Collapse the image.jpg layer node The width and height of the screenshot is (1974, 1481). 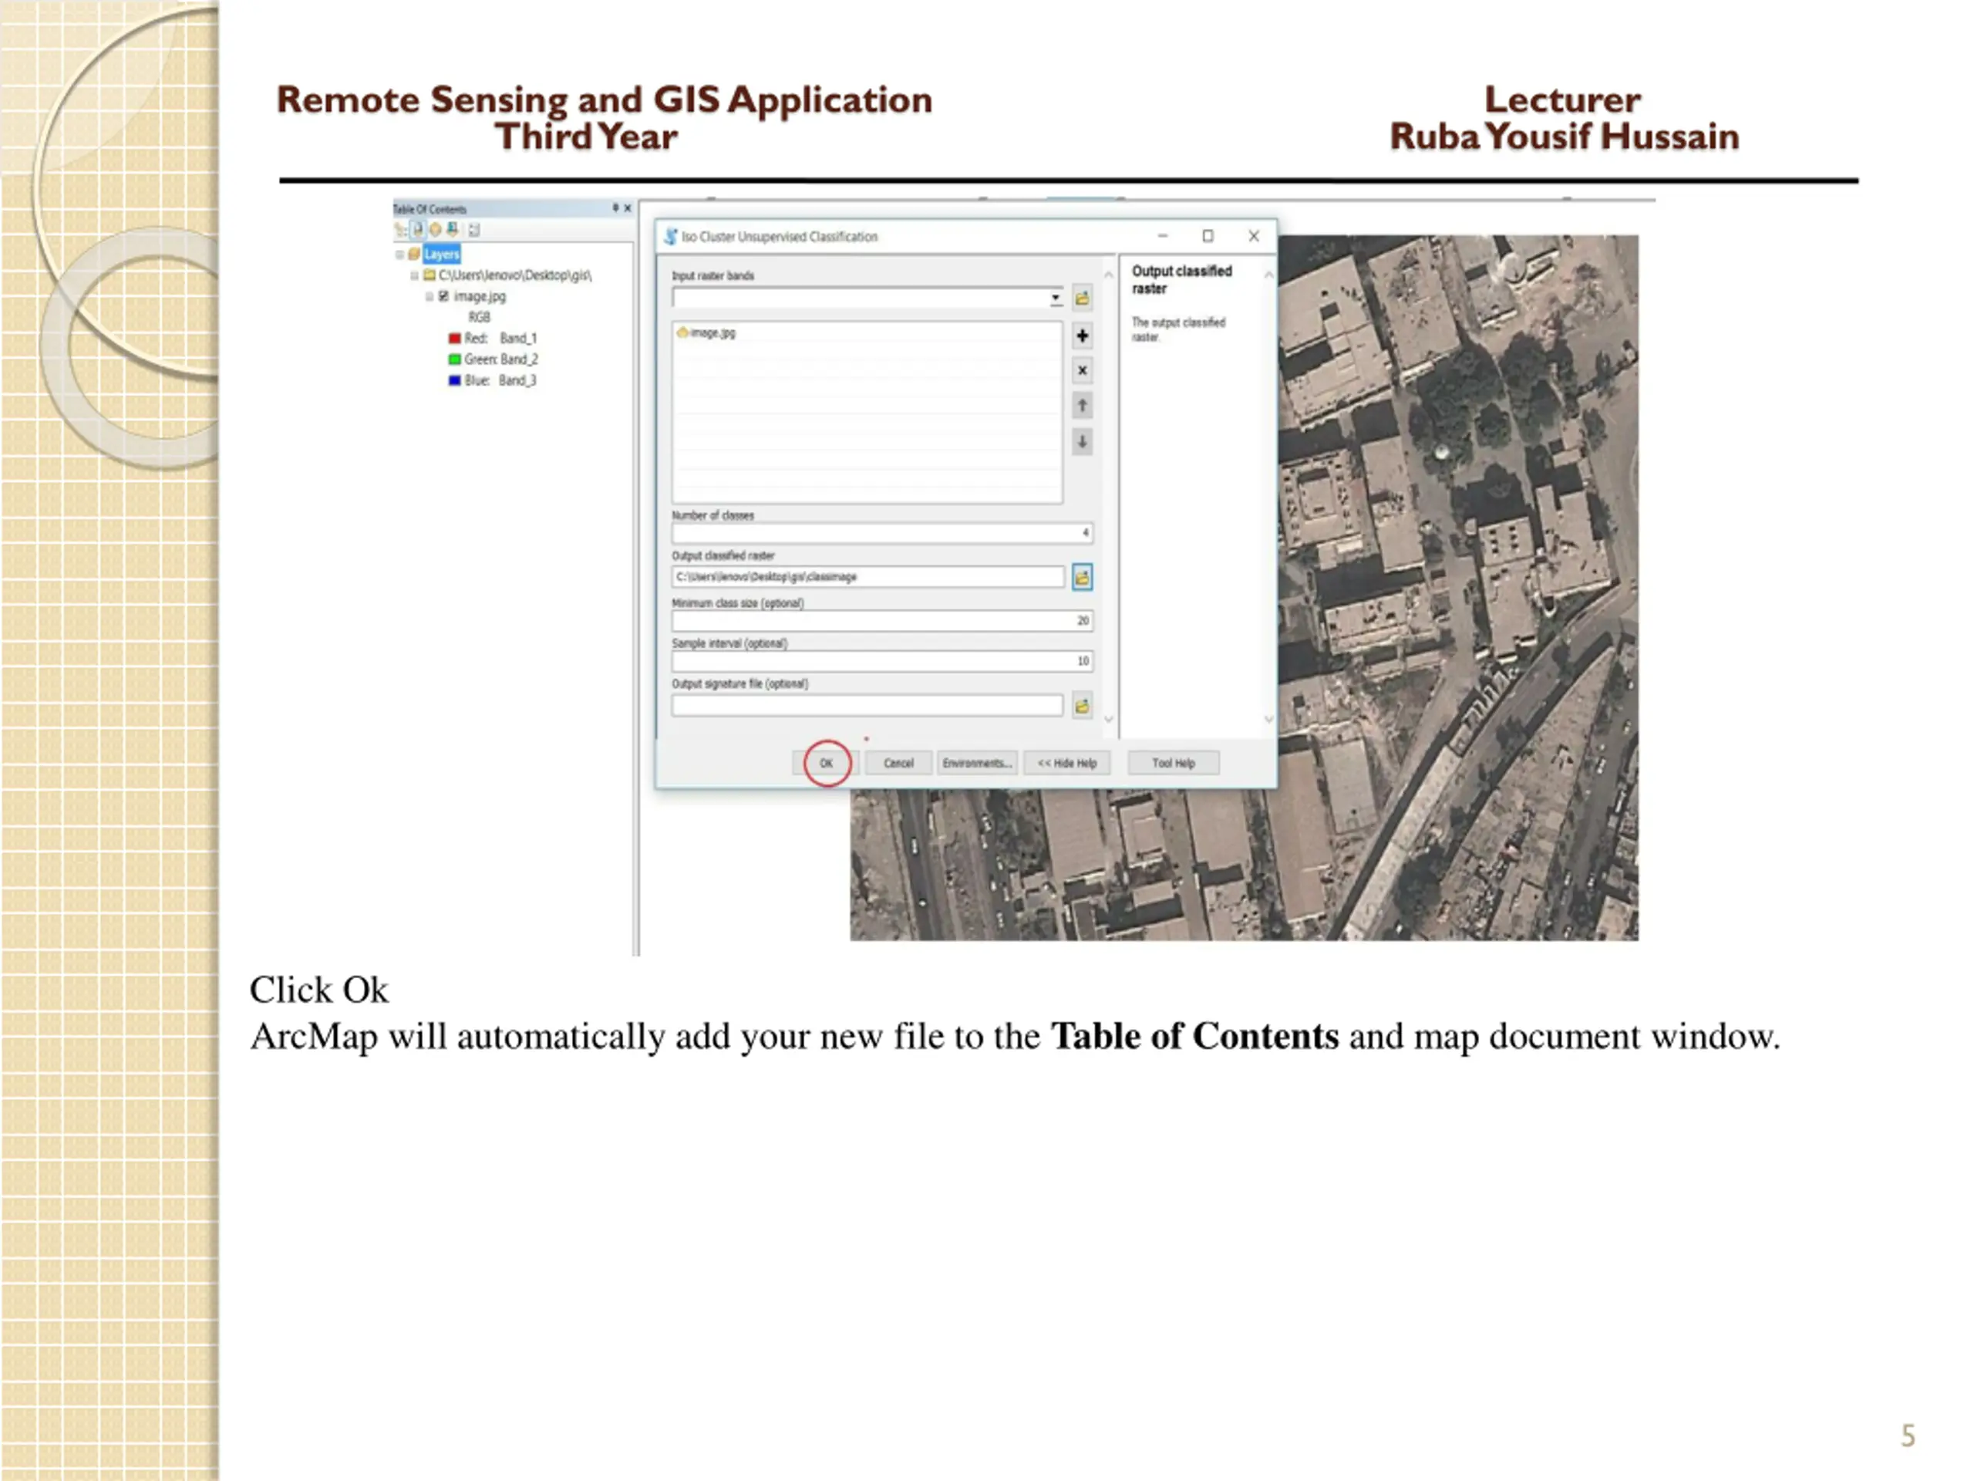coord(429,296)
